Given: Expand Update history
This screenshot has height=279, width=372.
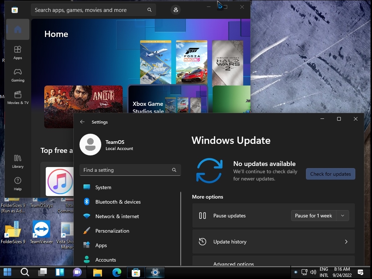Looking at the screenshot, I should pyautogui.click(x=273, y=242).
